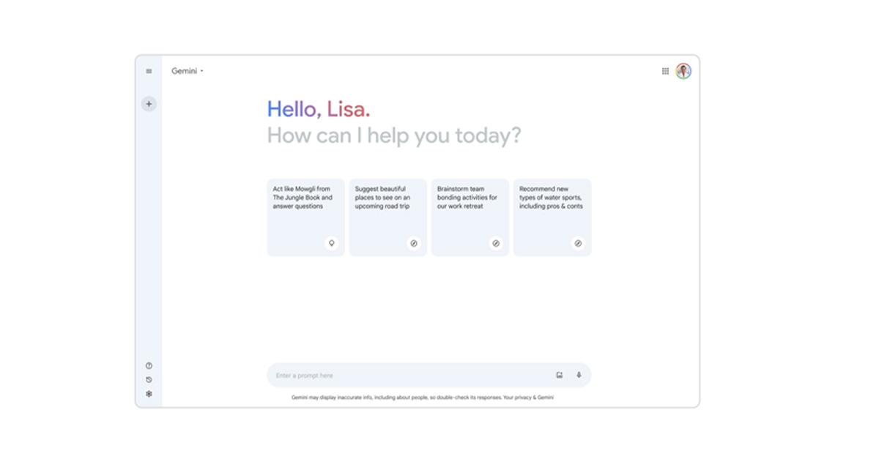Click compass icon on road trip card
The height and width of the screenshot is (459, 879).
(x=413, y=243)
